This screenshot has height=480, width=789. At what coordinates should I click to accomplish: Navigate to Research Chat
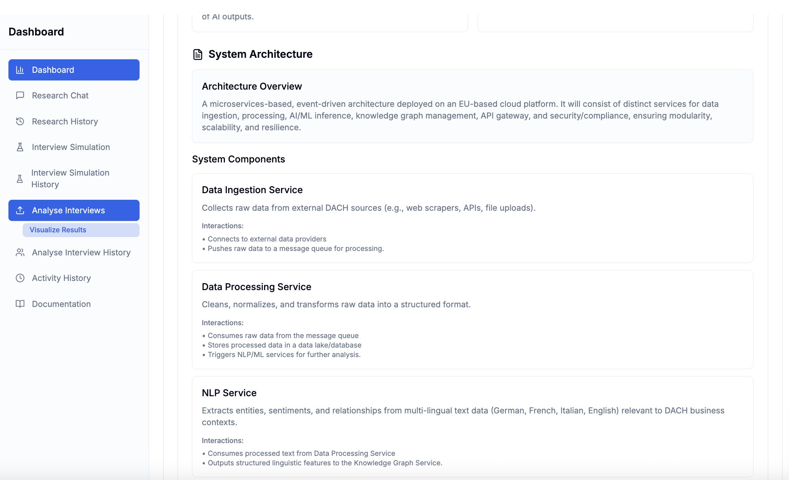[60, 95]
